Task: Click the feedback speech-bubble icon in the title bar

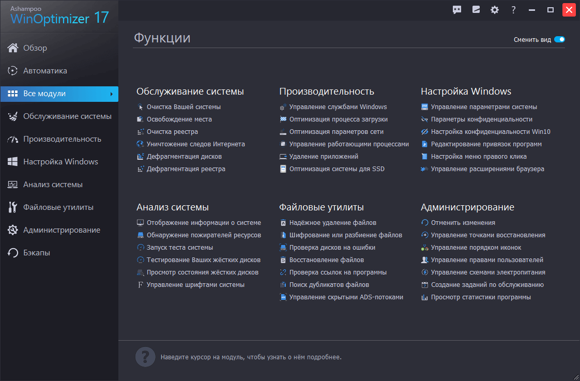Action: pos(456,9)
